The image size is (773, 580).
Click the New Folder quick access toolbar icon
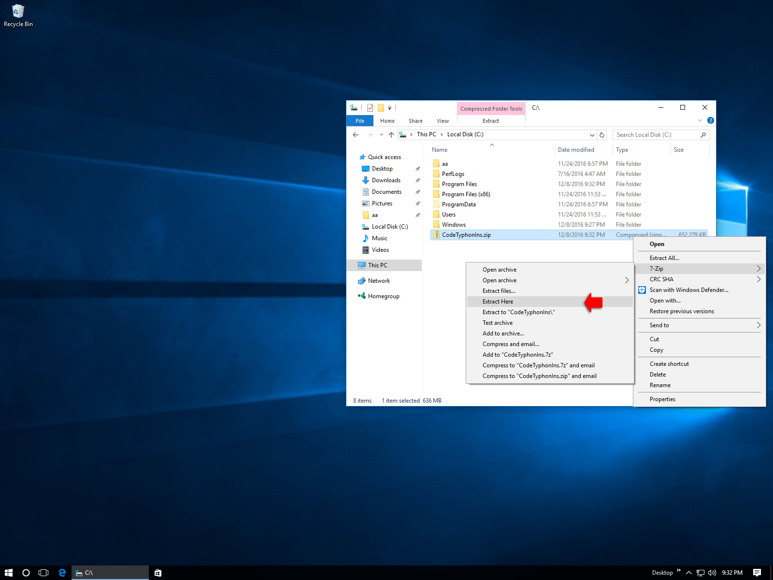381,108
